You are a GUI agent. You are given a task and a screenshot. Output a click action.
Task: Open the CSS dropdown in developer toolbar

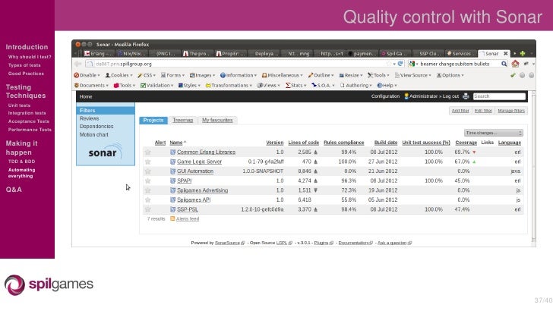[x=147, y=75]
